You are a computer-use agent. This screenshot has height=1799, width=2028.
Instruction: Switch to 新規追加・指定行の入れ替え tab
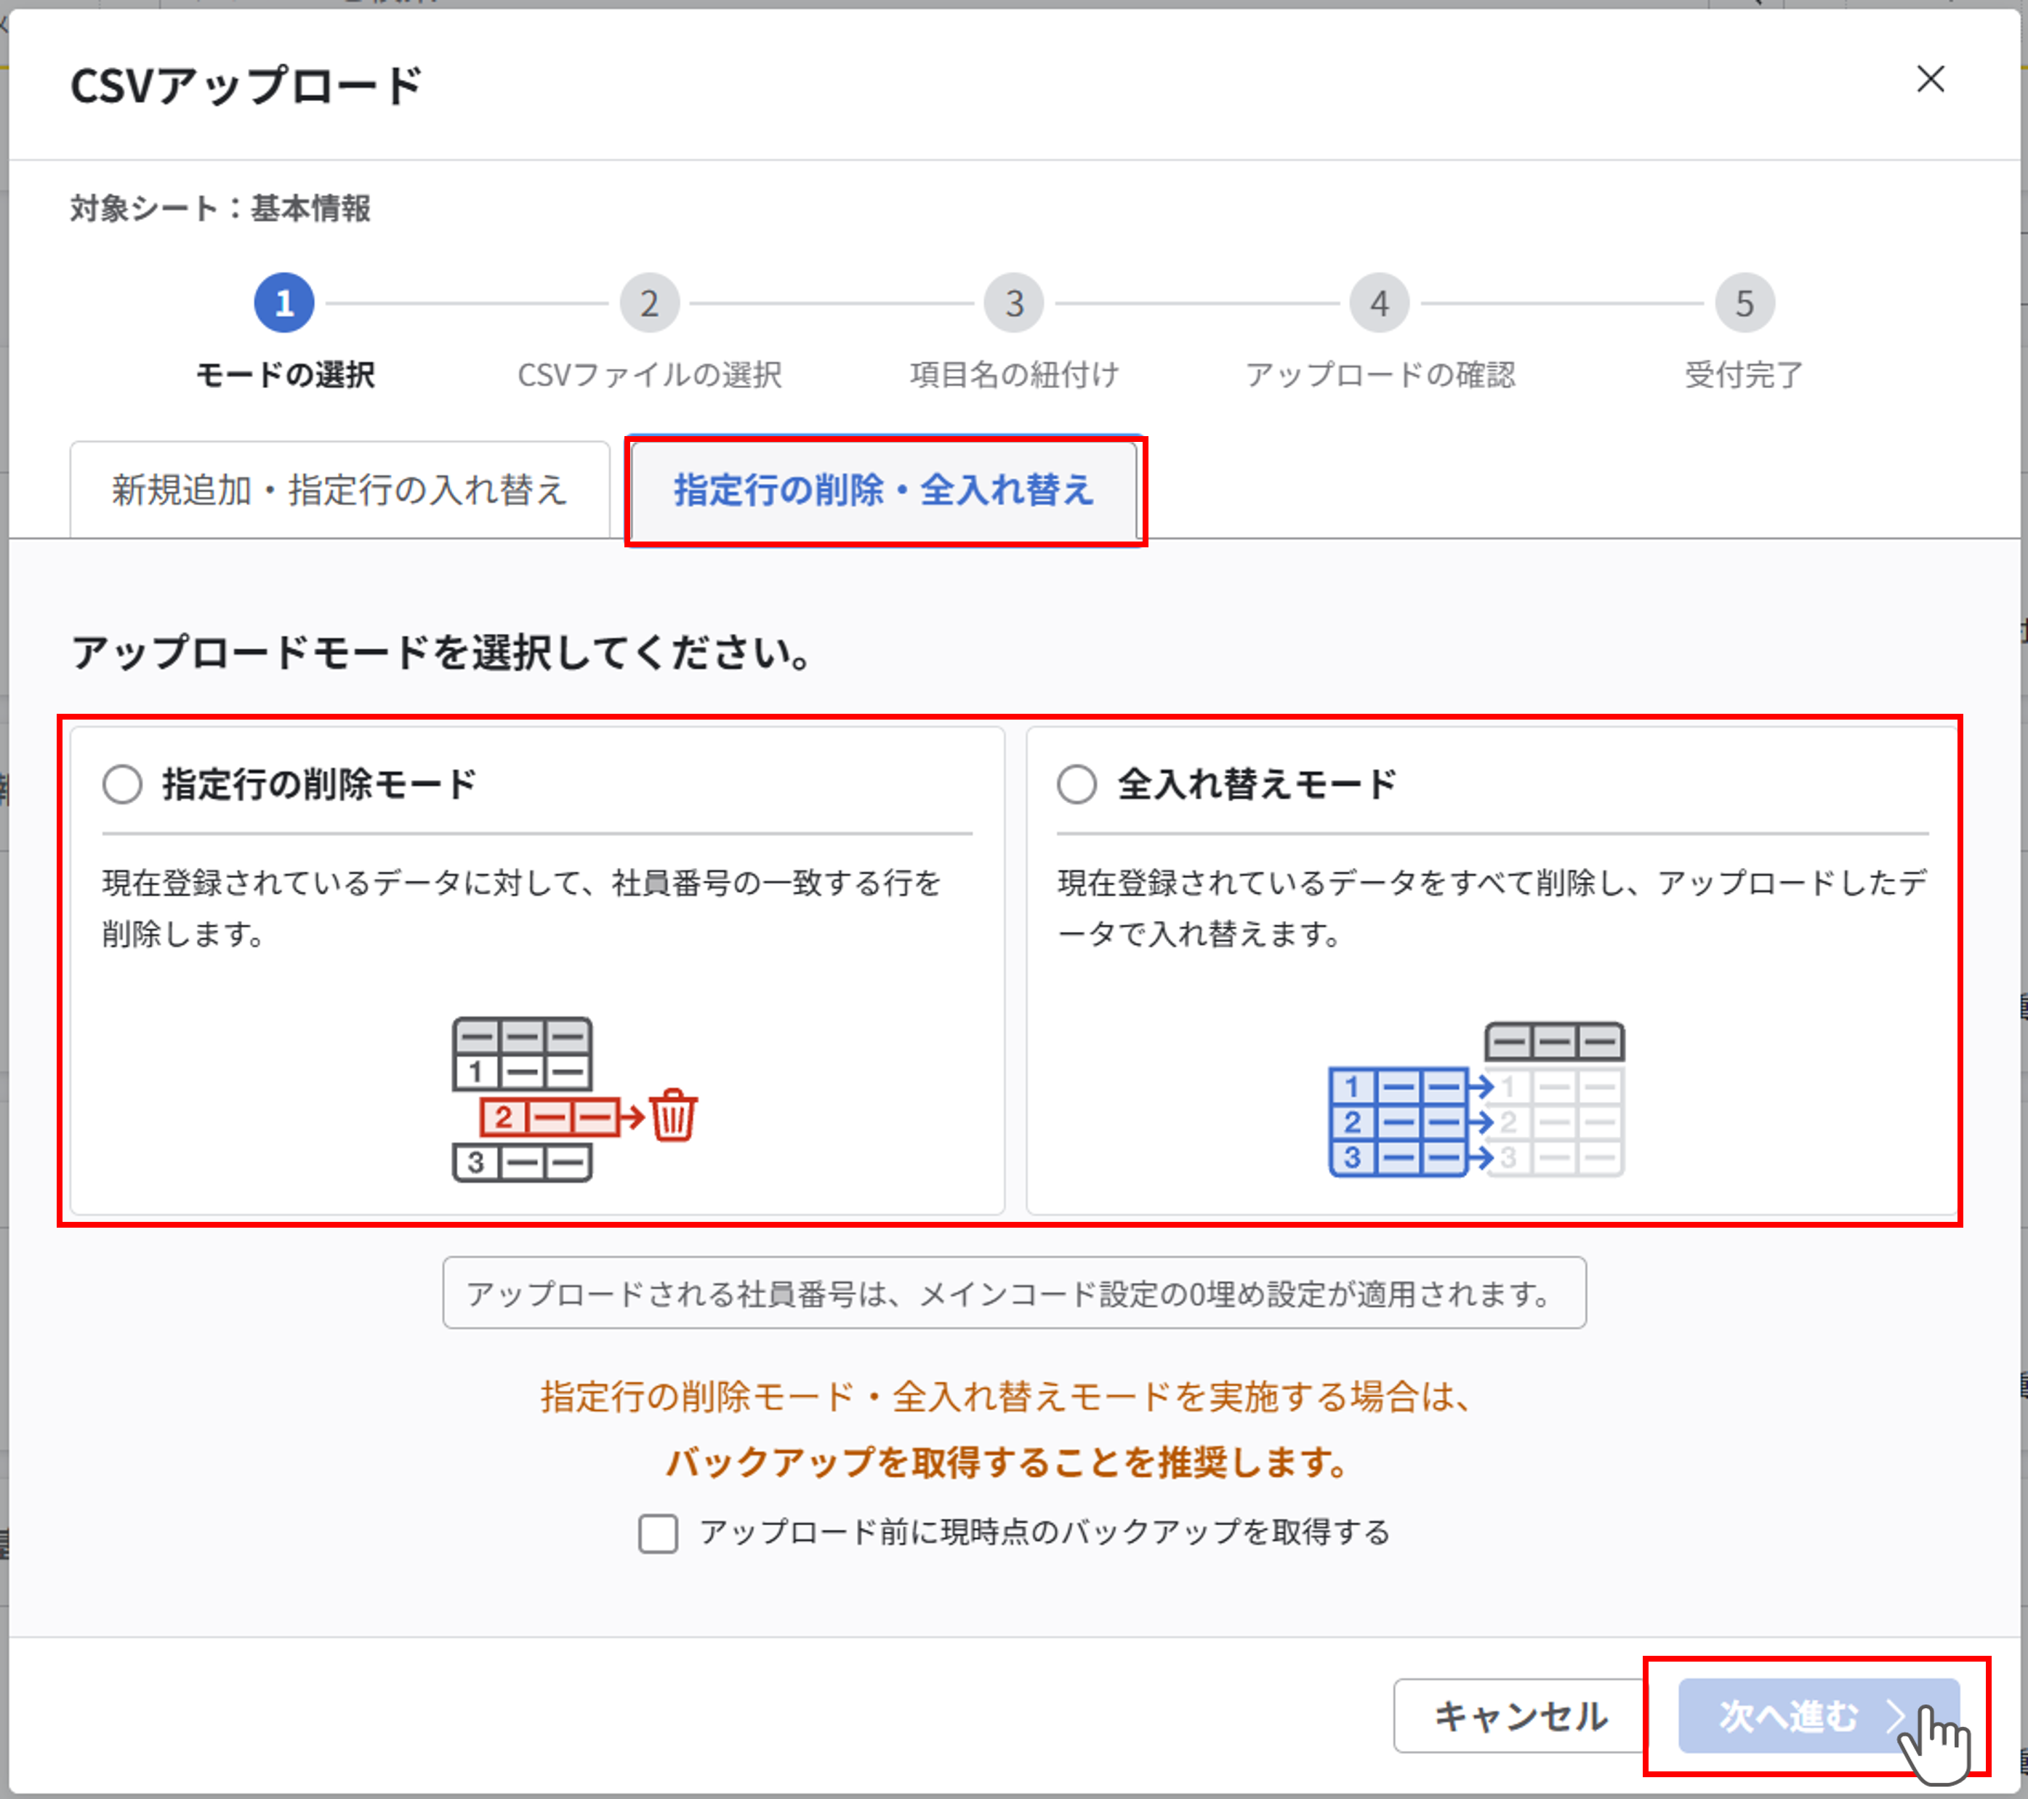pos(339,490)
